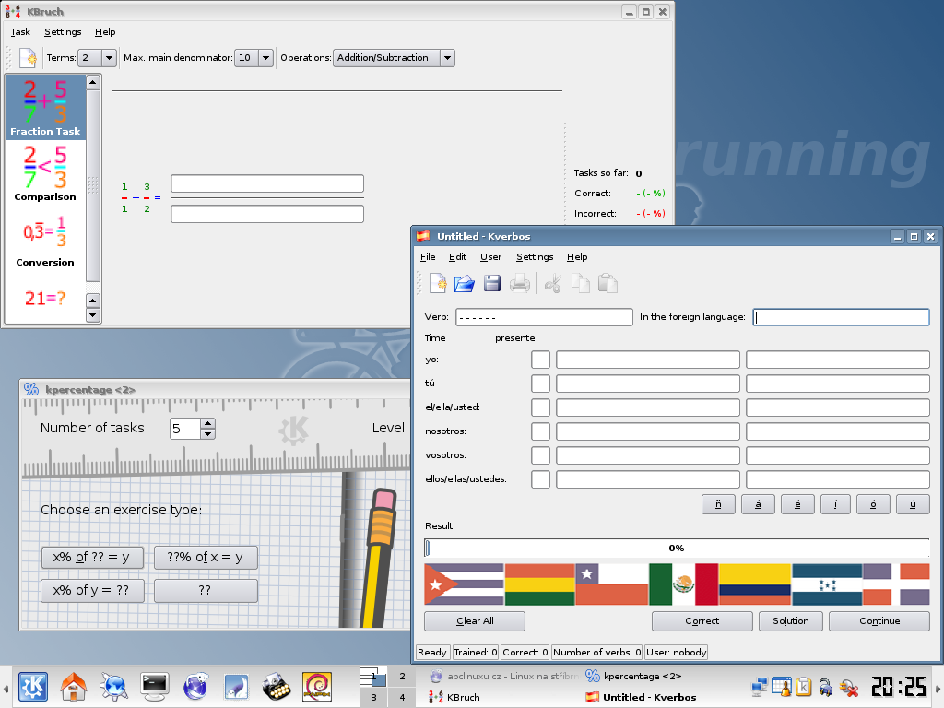This screenshot has width=944, height=708.
Task: Launch the feather quill icon in the panel
Action: pos(235,687)
